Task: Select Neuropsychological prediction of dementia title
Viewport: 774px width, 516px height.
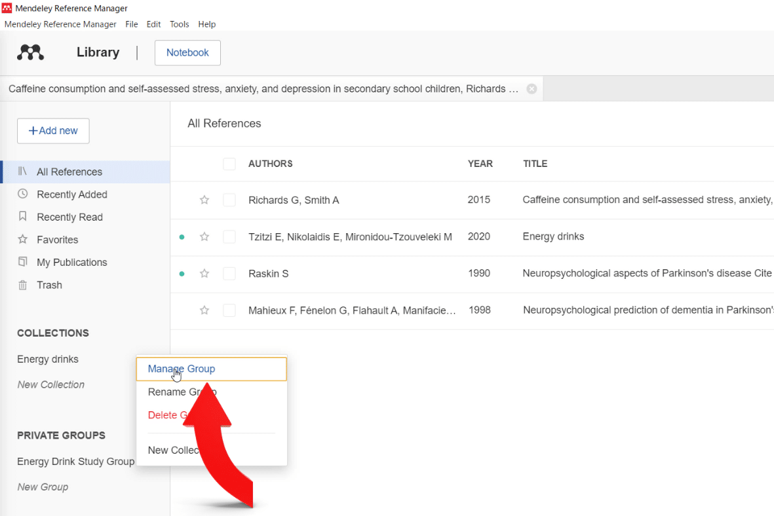Action: pos(648,310)
